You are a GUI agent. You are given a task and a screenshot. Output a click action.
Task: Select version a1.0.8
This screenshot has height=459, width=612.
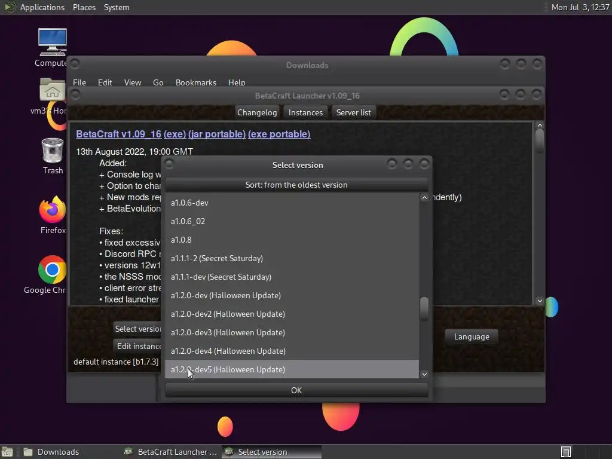click(292, 240)
